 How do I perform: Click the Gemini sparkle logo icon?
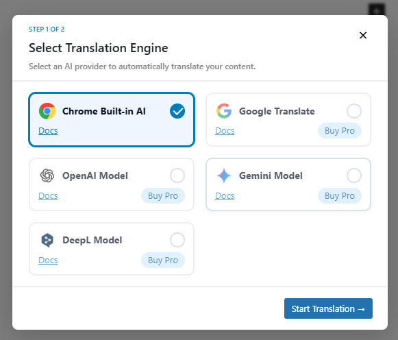(224, 175)
